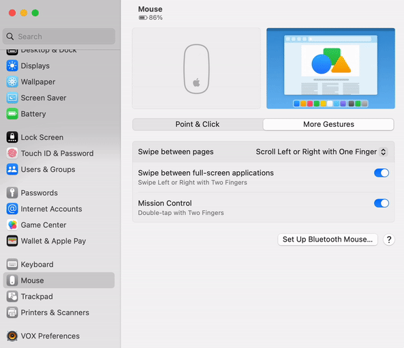The width and height of the screenshot is (404, 348).
Task: Click the Wallpaper flower icon
Action: [12, 82]
